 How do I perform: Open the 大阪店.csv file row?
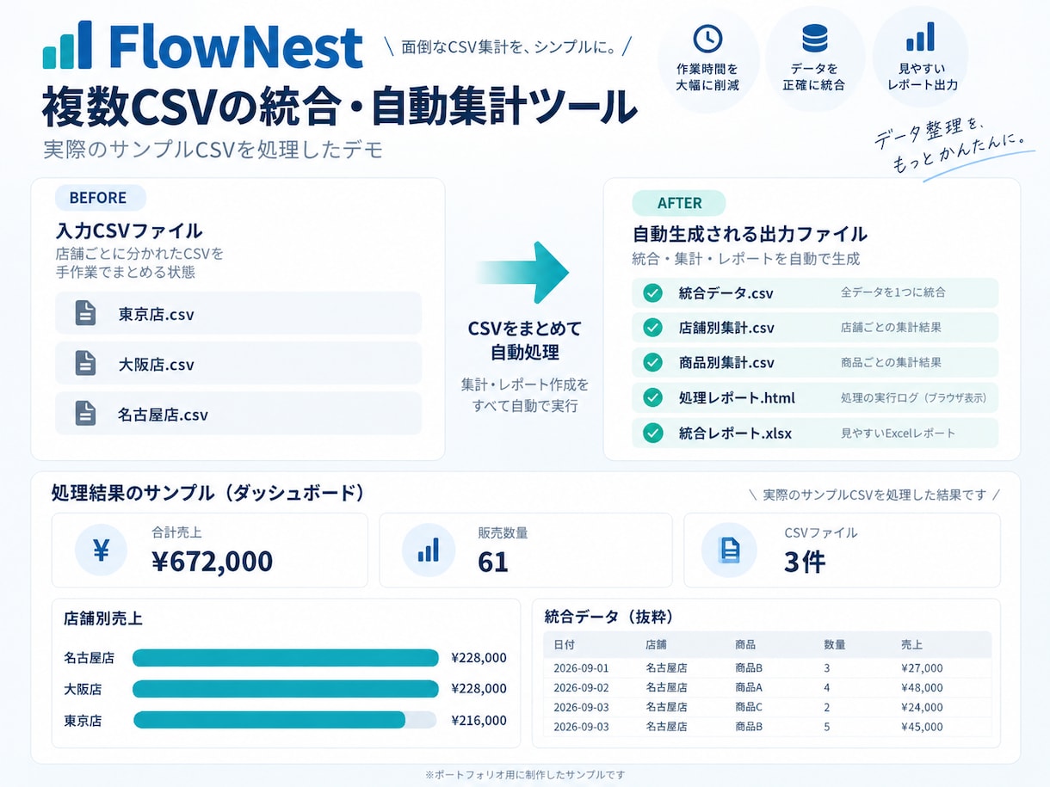[238, 363]
